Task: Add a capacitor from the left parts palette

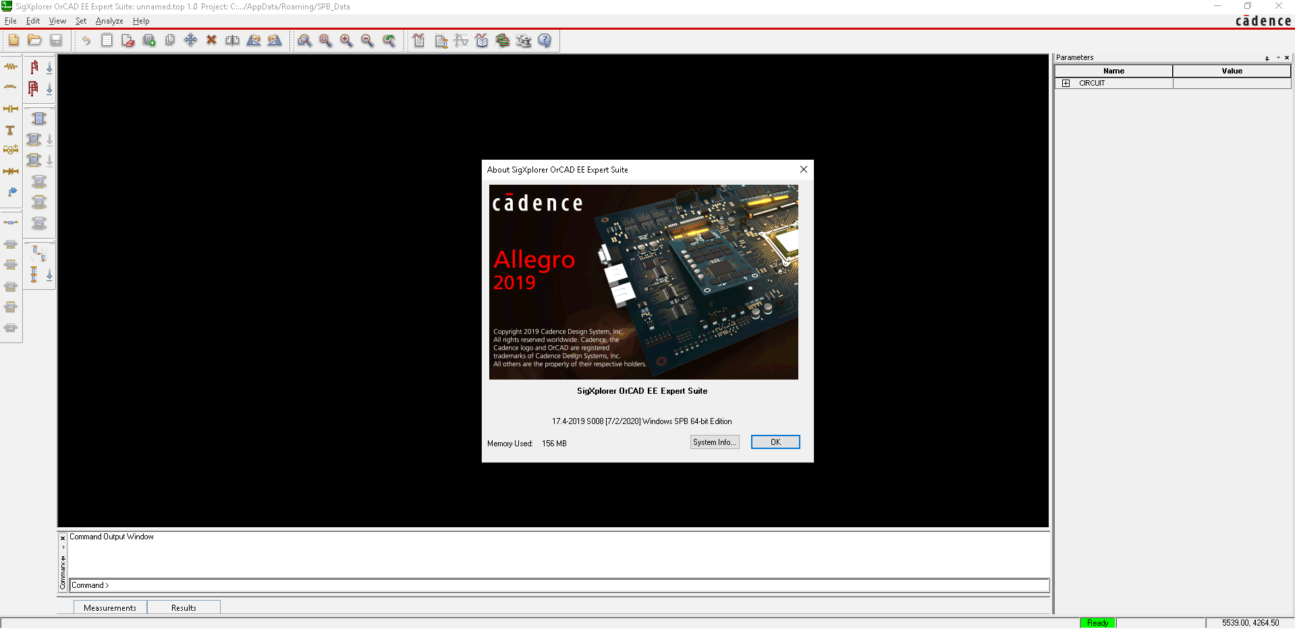Action: pos(11,109)
